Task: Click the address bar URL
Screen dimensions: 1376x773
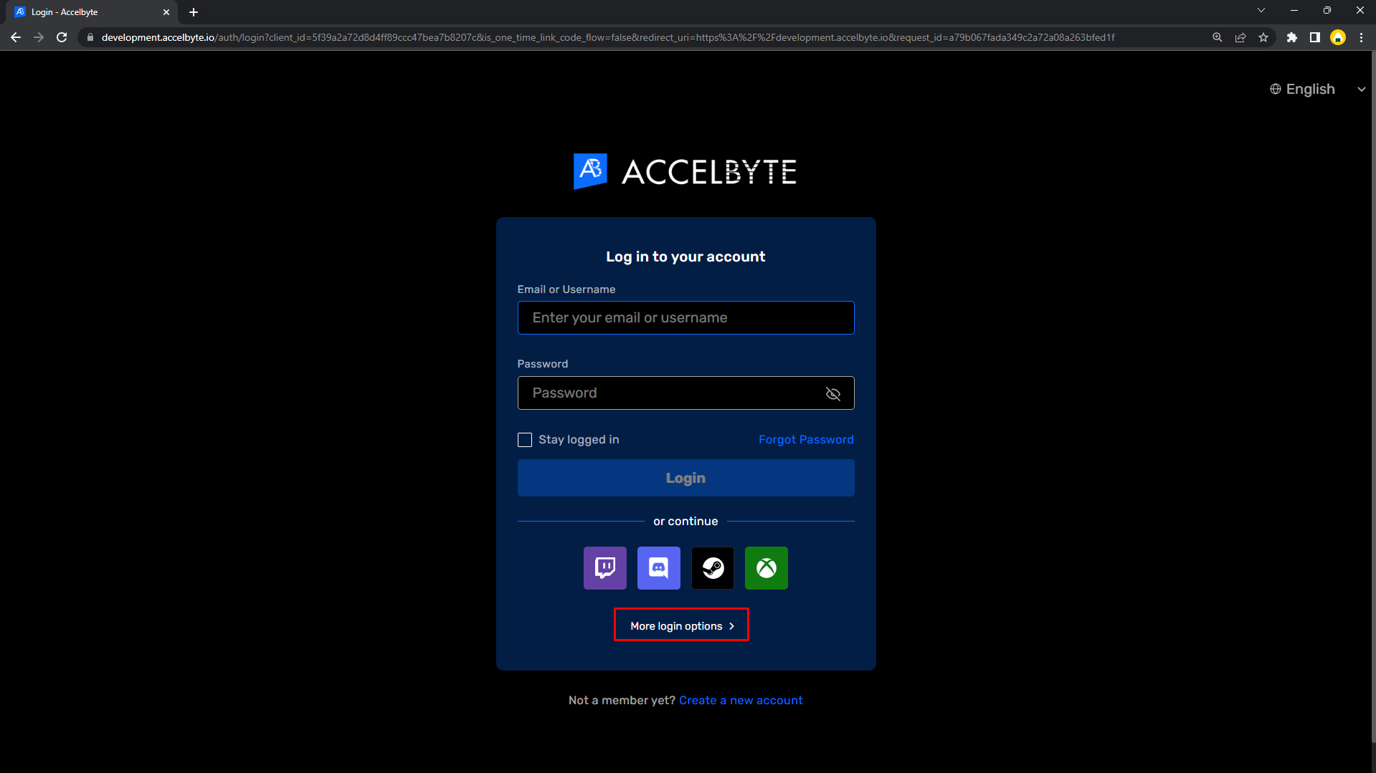Action: coord(608,37)
